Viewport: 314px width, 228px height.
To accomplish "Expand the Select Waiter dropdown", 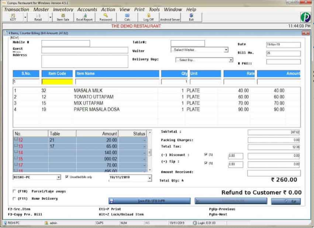I will coord(226,50).
